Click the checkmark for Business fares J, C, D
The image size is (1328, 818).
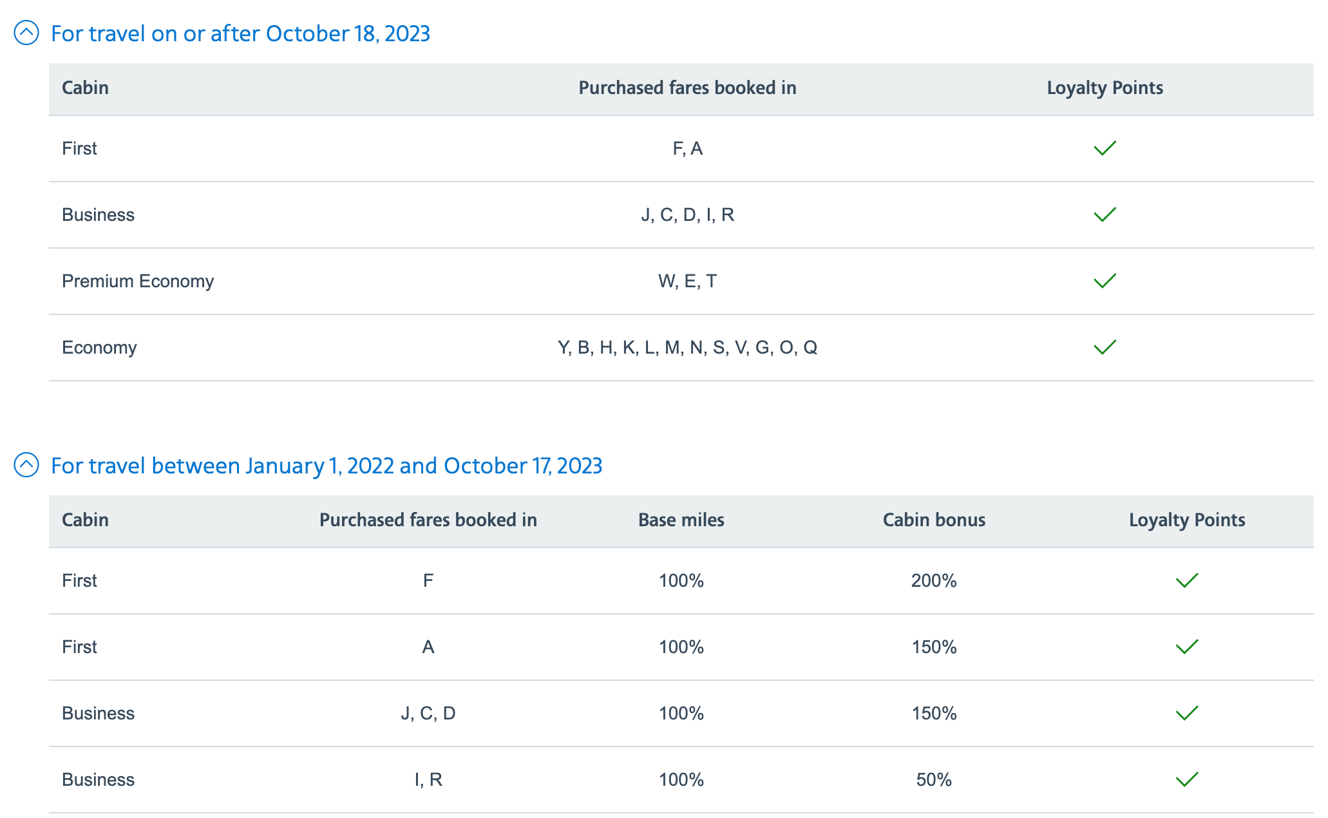pyautogui.click(x=1186, y=714)
